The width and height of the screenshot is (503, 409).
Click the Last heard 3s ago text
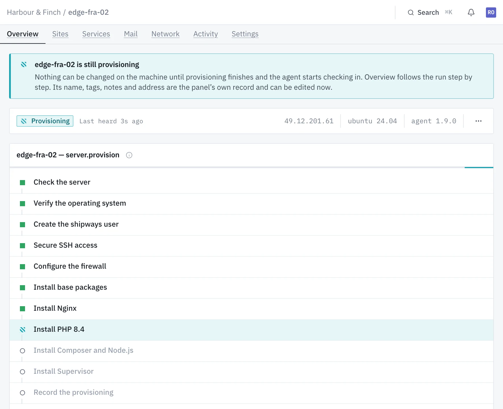pos(111,121)
